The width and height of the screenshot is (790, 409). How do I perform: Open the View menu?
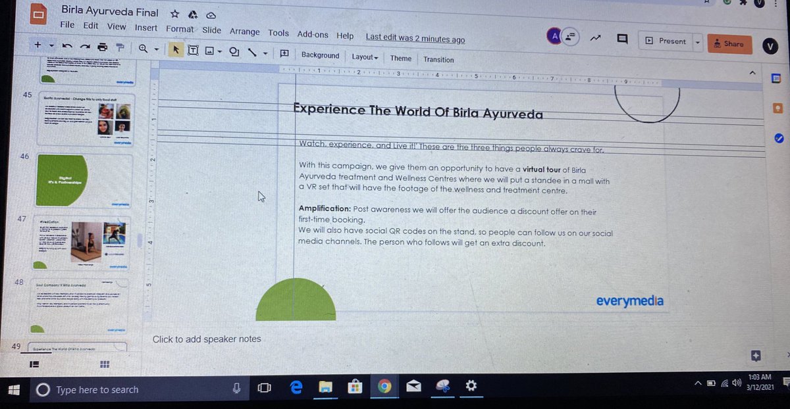pos(117,27)
